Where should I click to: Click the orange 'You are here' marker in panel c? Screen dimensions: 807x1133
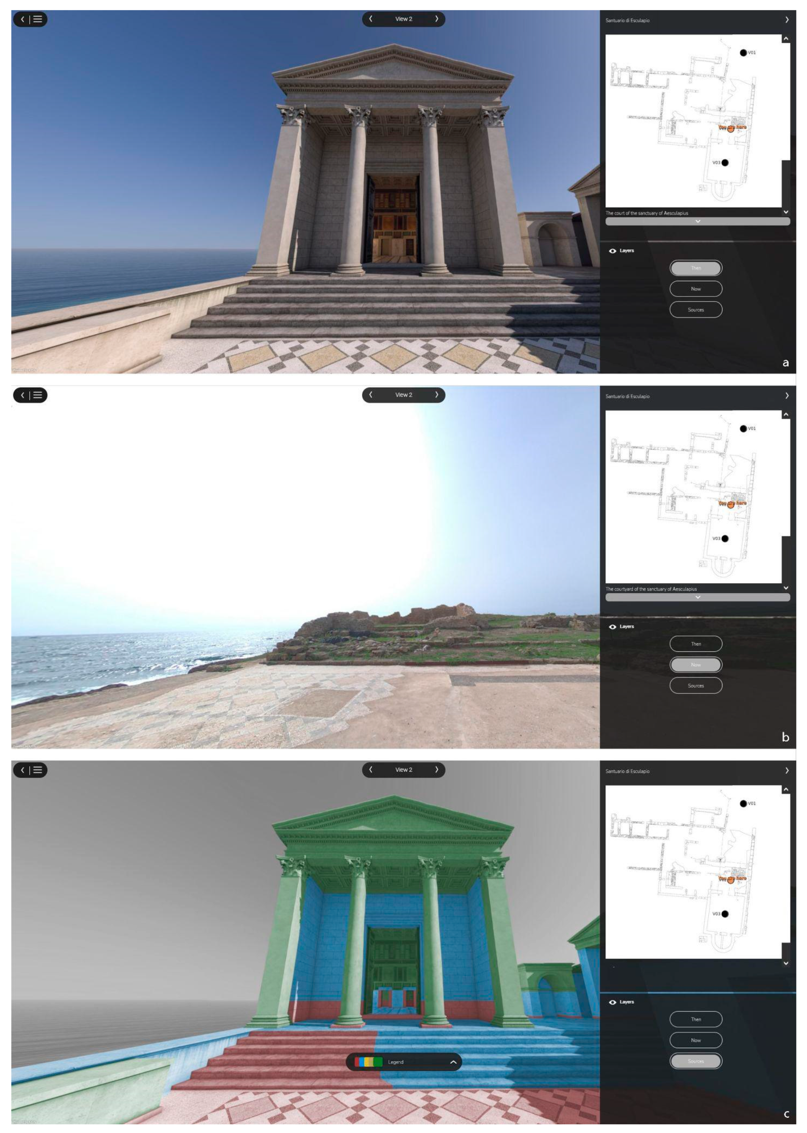click(x=730, y=879)
